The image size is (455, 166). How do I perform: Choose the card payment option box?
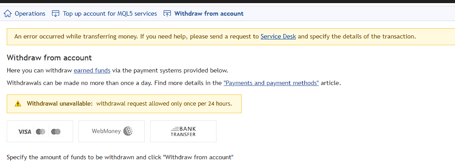40,131
